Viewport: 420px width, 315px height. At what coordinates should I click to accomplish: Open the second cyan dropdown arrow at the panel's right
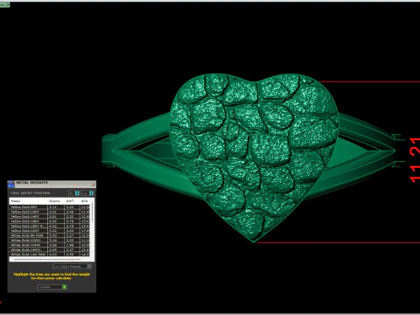pos(91,193)
